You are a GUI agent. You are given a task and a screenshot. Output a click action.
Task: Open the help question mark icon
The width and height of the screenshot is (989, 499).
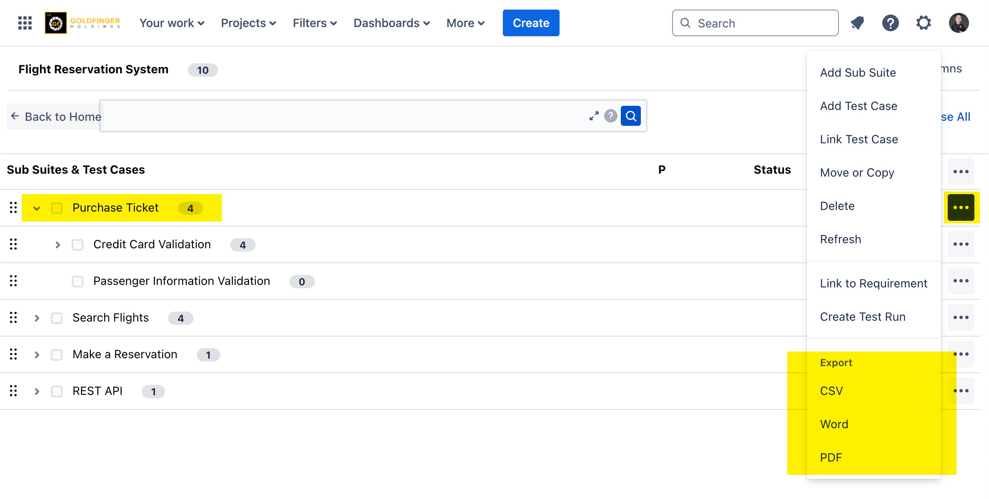pos(890,23)
